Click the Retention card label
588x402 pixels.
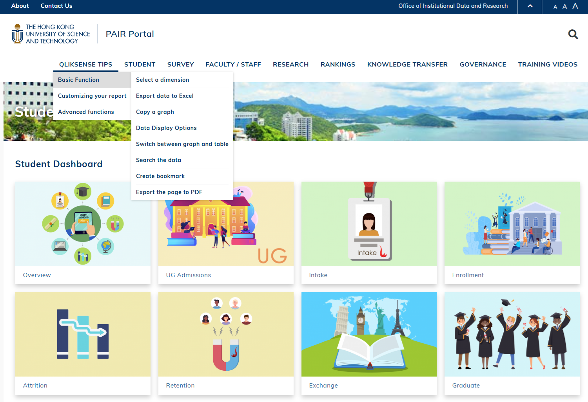(180, 386)
